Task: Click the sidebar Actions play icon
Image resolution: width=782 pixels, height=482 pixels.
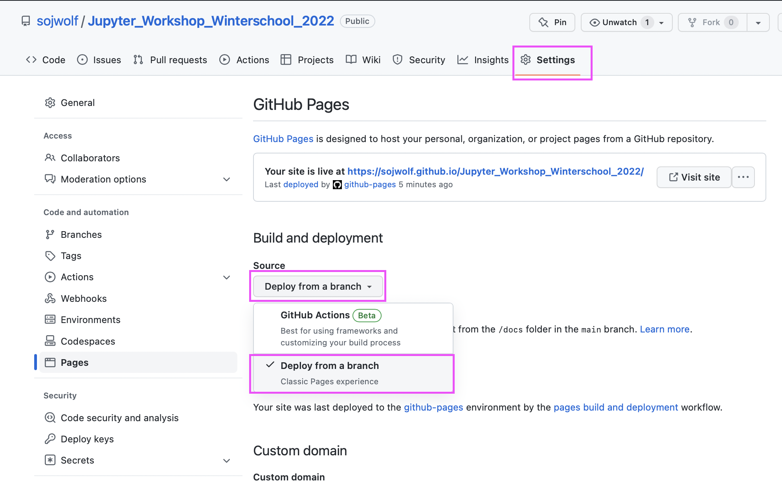Action: 50,277
